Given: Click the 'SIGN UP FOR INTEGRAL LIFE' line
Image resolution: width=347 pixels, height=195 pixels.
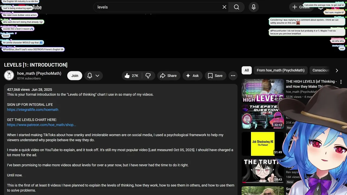Looking at the screenshot, I should (x=30, y=105).
